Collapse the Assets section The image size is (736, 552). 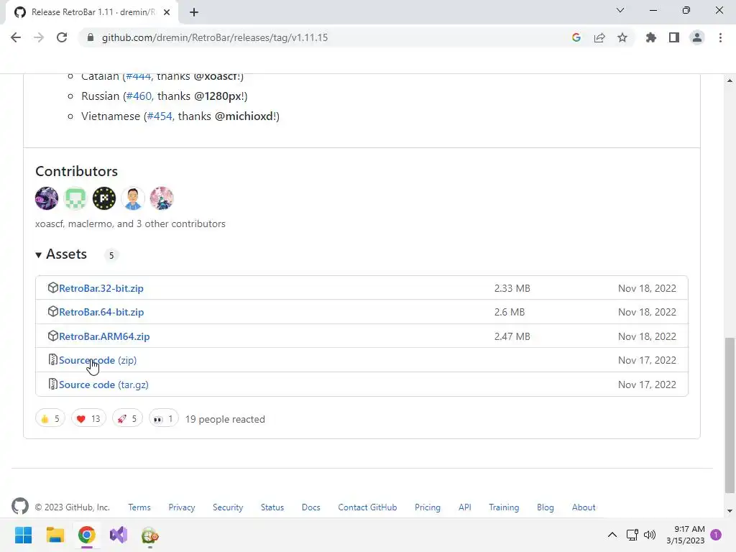(61, 254)
